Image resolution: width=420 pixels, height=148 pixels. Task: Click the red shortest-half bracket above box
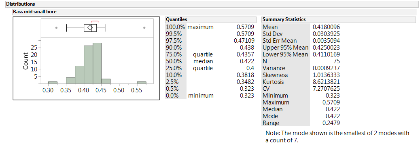(x=95, y=22)
